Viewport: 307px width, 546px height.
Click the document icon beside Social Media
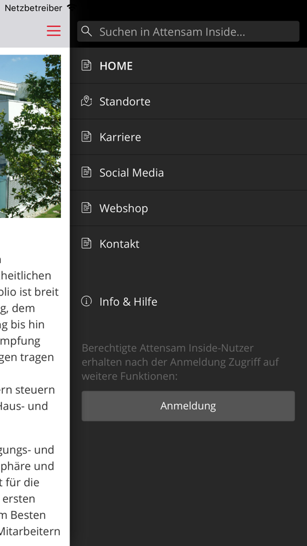tap(86, 172)
